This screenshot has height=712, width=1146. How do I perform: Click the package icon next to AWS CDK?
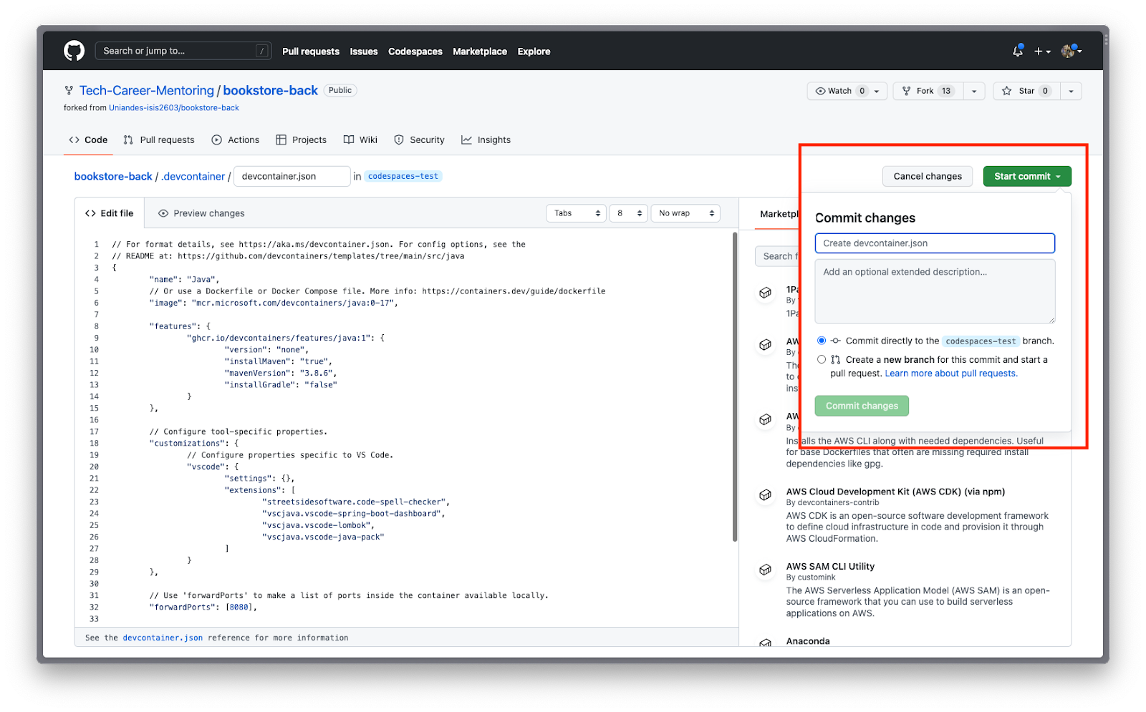[766, 494]
